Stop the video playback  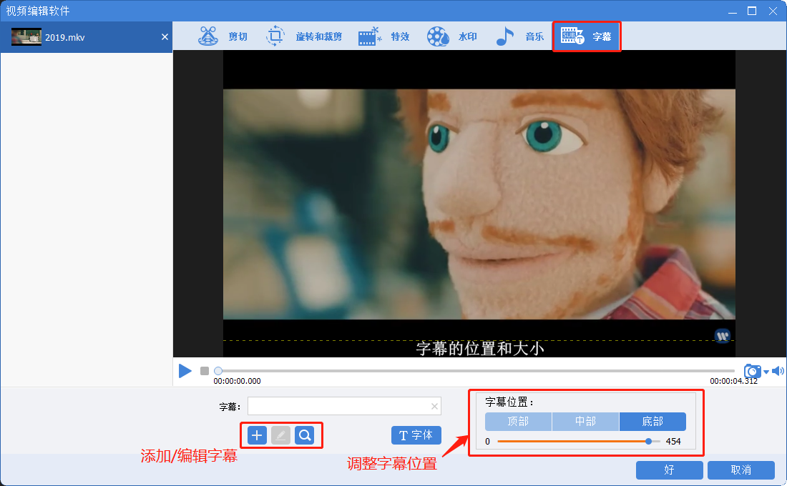click(205, 371)
